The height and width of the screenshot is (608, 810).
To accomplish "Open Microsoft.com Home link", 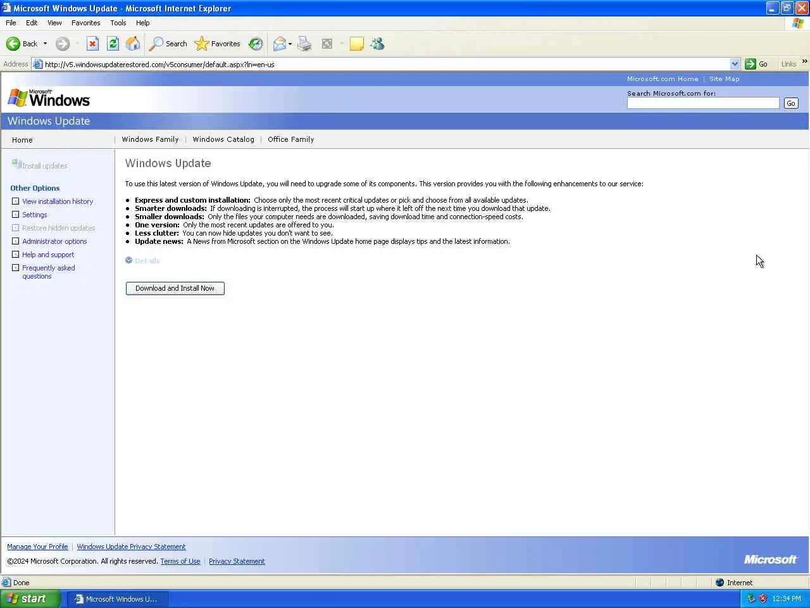I will pyautogui.click(x=663, y=79).
